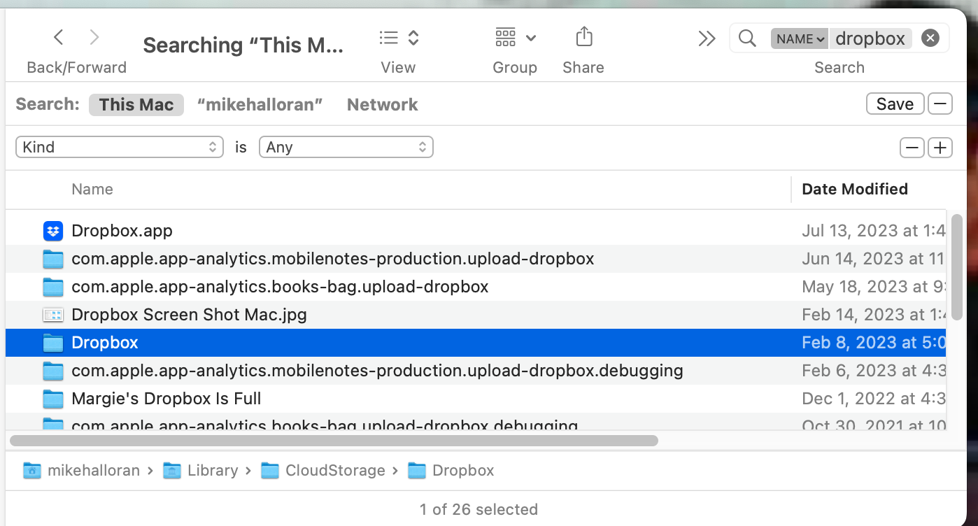Switch search scope to Network
Image resolution: width=978 pixels, height=526 pixels.
click(383, 105)
